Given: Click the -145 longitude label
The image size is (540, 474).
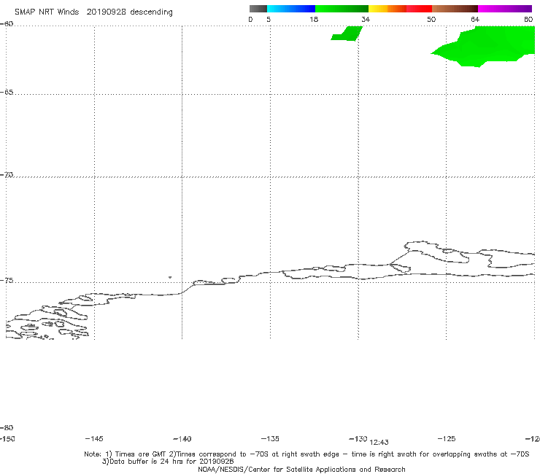Looking at the screenshot, I should click(94, 439).
